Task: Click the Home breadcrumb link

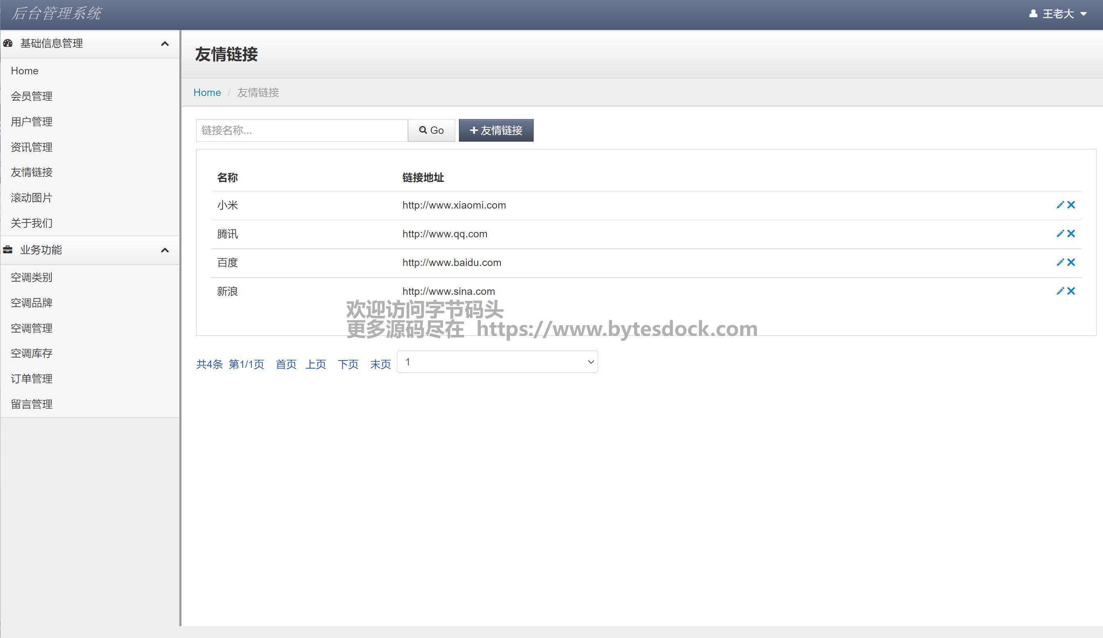Action: point(207,93)
